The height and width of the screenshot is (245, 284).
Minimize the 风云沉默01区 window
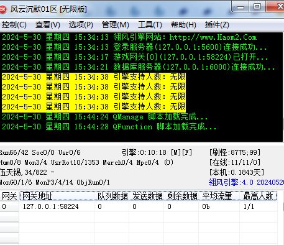(240, 7)
